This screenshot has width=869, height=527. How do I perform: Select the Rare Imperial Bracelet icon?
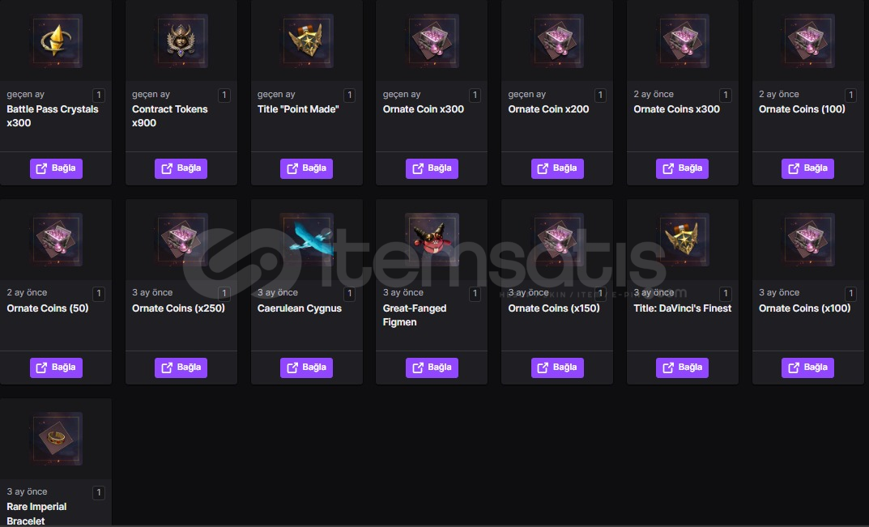[56, 439]
